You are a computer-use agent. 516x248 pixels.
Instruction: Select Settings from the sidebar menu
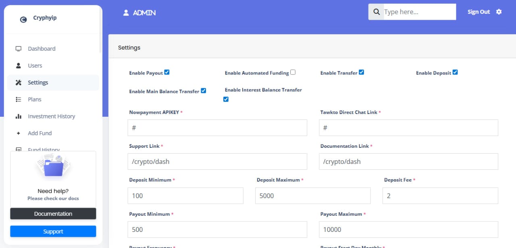click(37, 82)
